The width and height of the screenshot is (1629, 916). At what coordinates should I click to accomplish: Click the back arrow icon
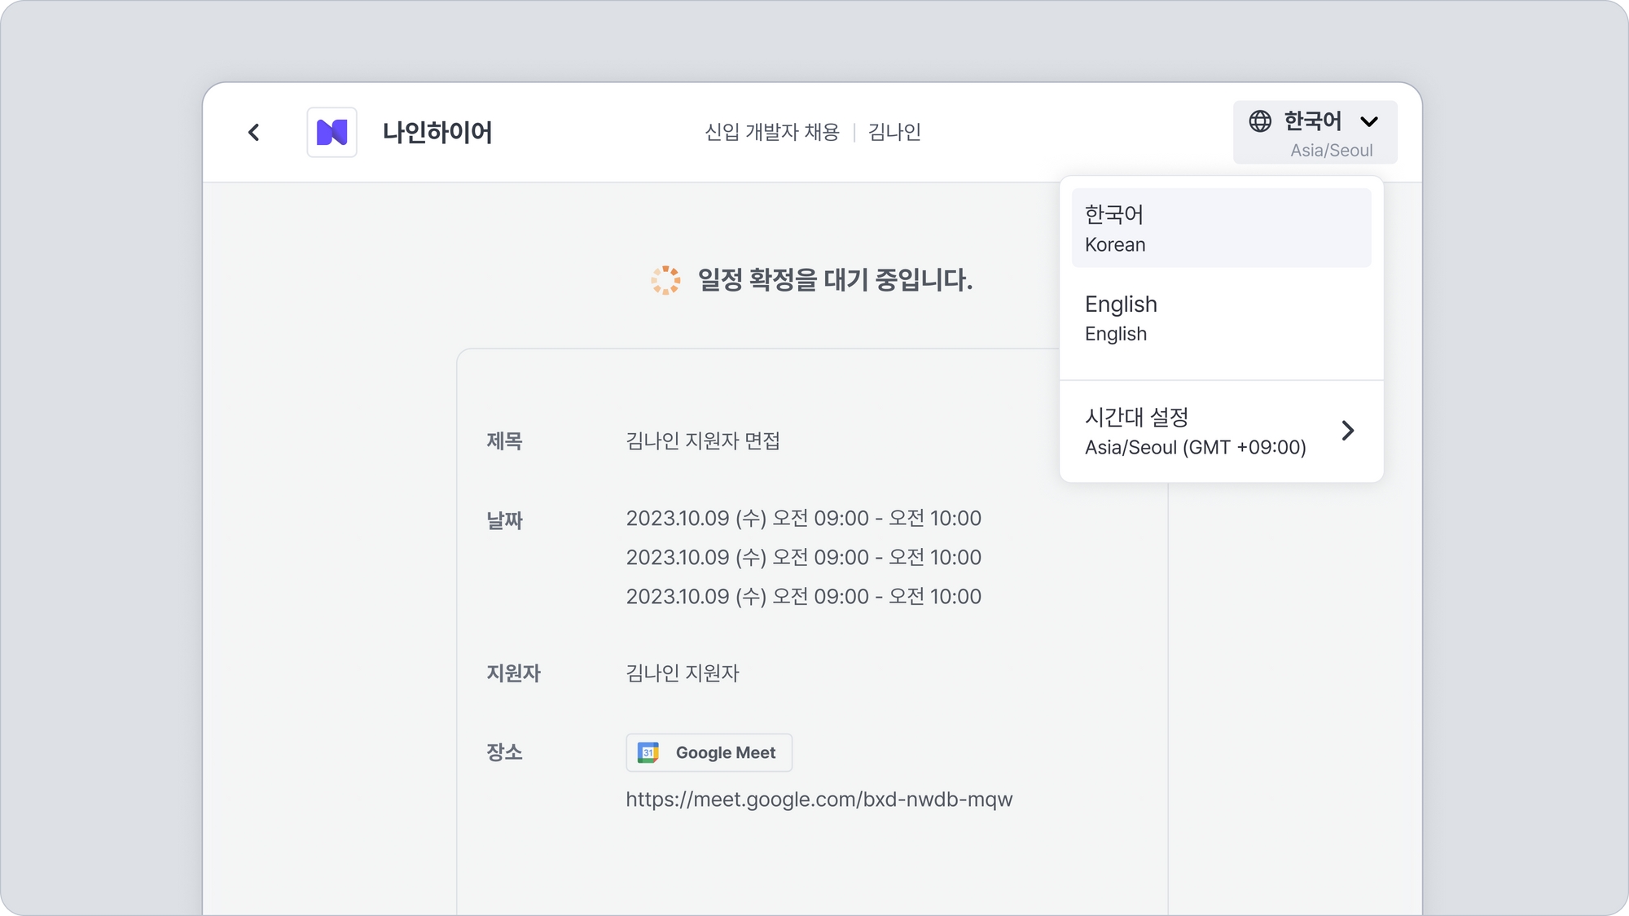254,133
